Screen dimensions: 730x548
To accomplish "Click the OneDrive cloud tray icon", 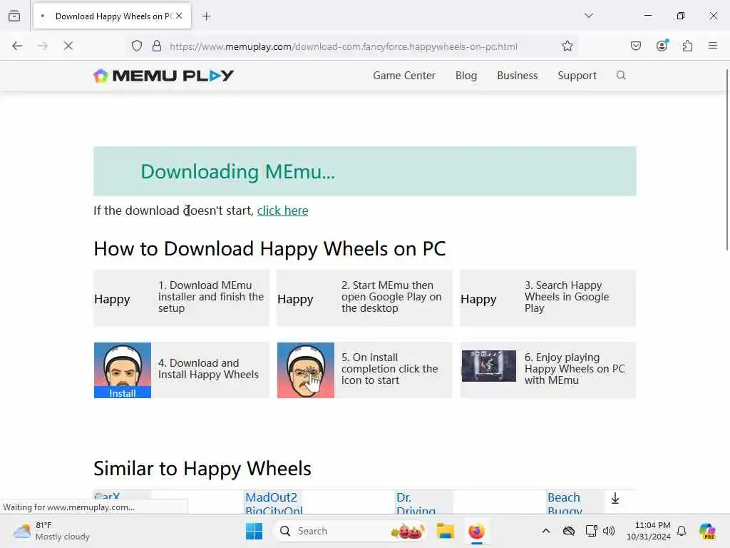I will 568,531.
